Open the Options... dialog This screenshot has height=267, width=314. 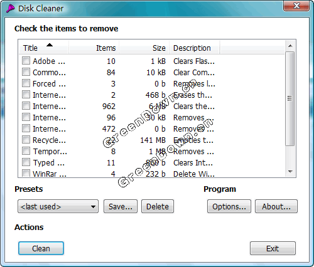[229, 206]
